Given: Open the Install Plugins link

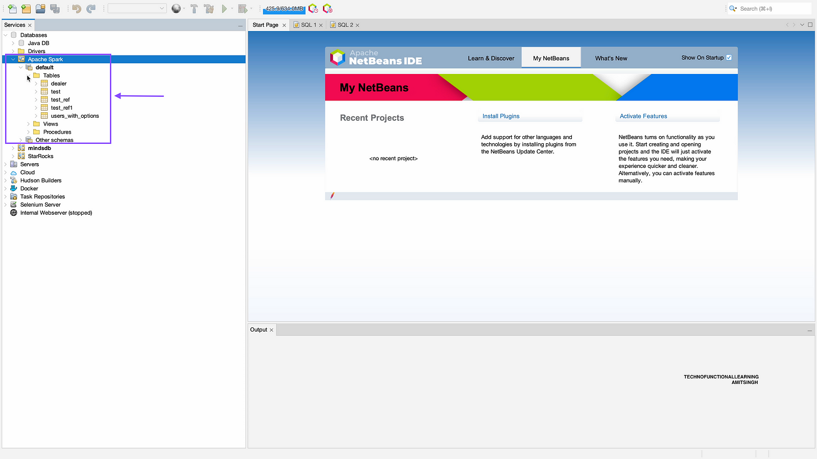Looking at the screenshot, I should tap(500, 116).
